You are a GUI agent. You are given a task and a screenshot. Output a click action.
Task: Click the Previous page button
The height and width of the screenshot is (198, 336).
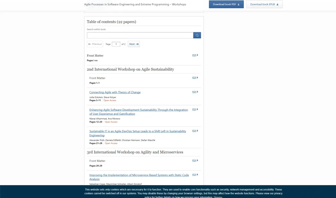pyautogui.click(x=95, y=44)
